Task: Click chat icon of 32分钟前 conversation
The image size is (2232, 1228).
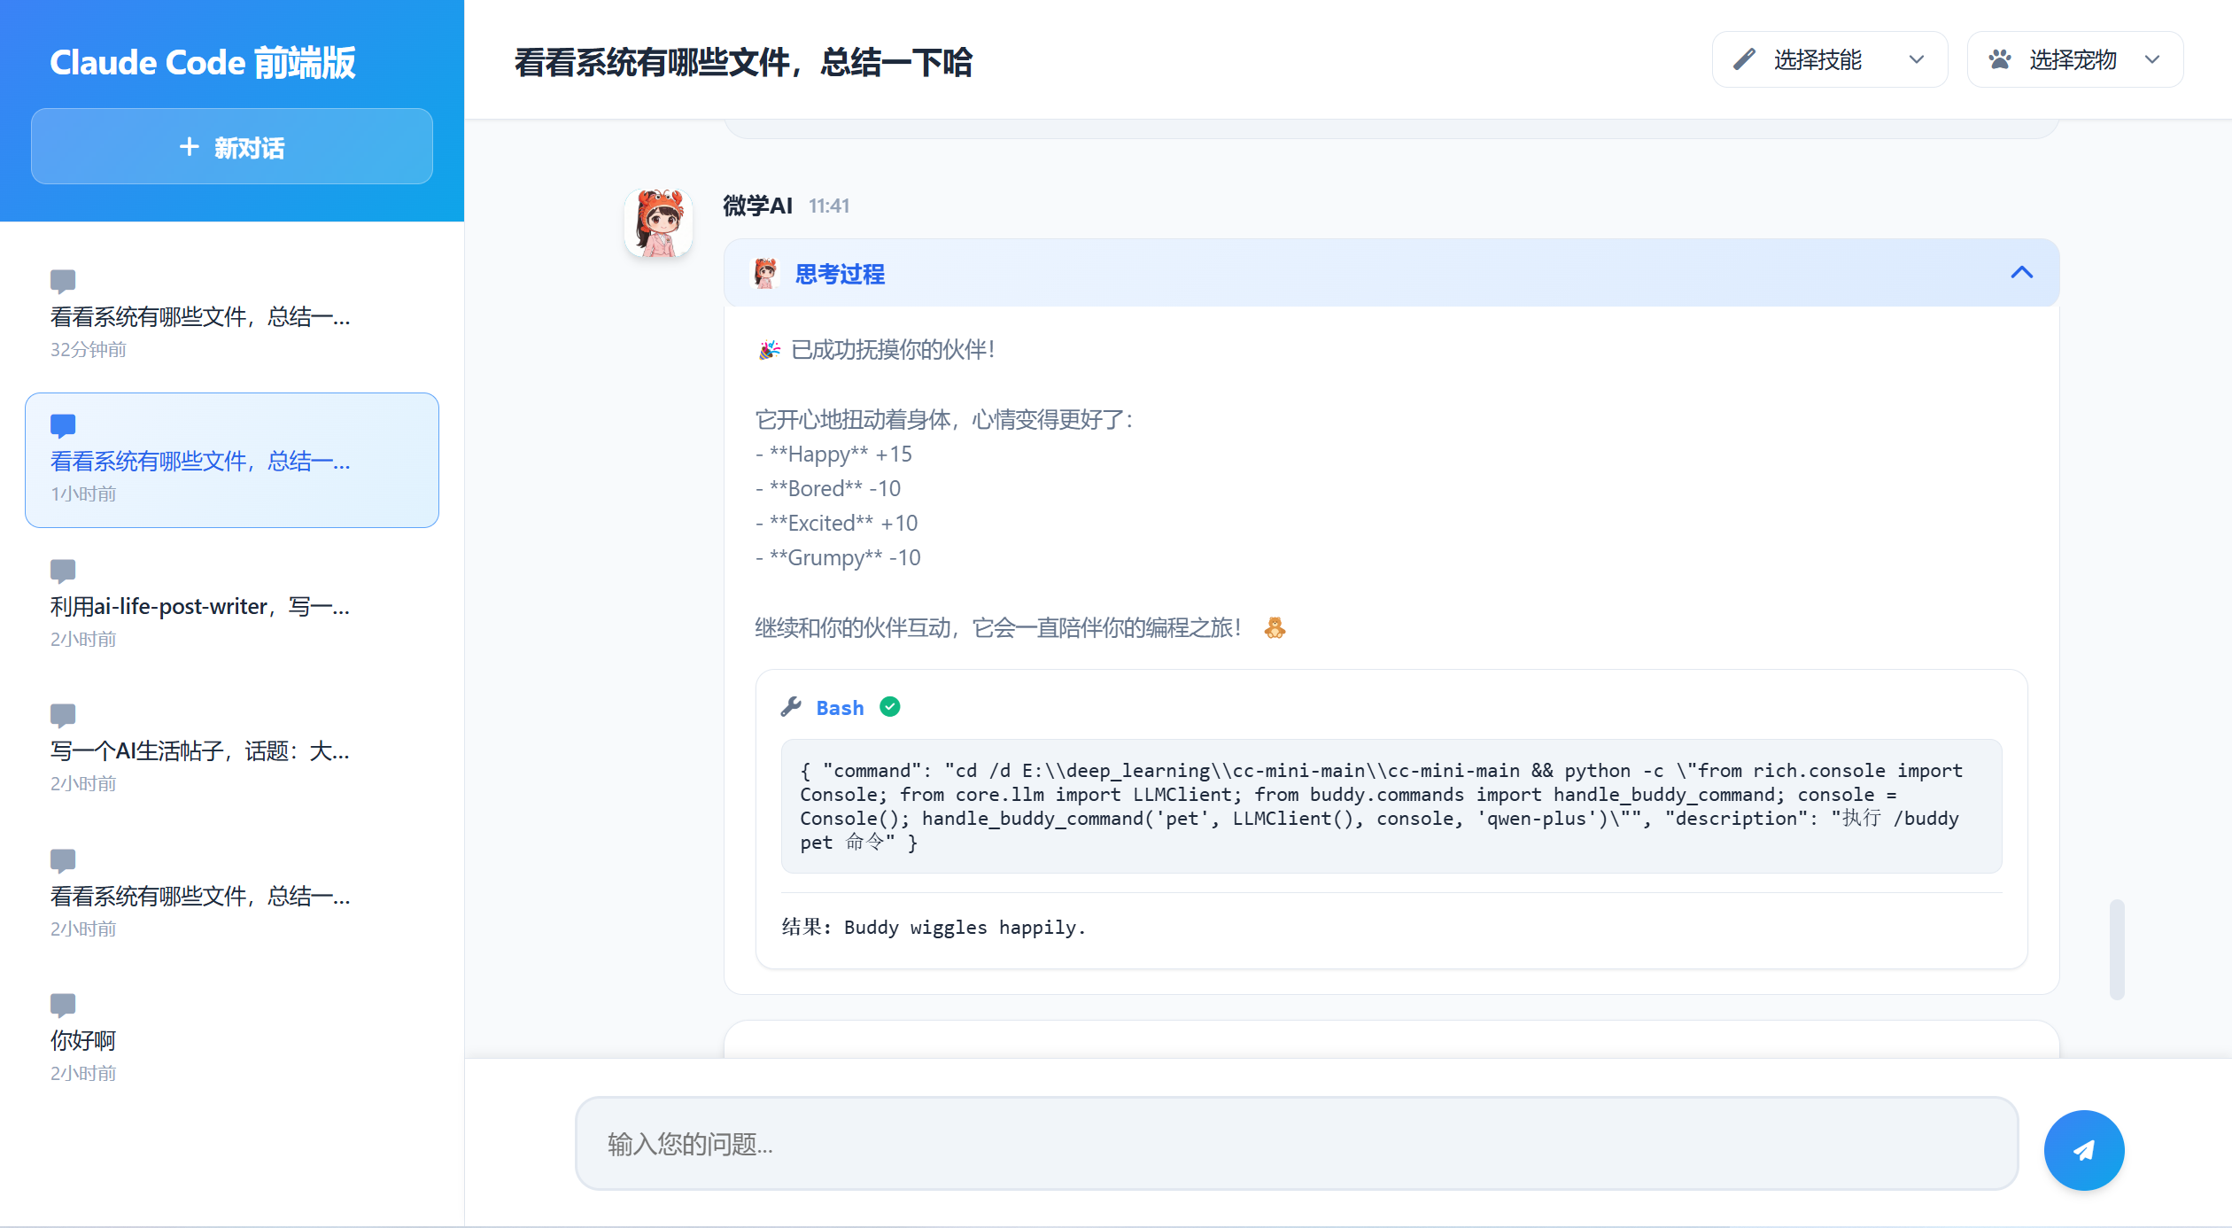Action: 63,281
